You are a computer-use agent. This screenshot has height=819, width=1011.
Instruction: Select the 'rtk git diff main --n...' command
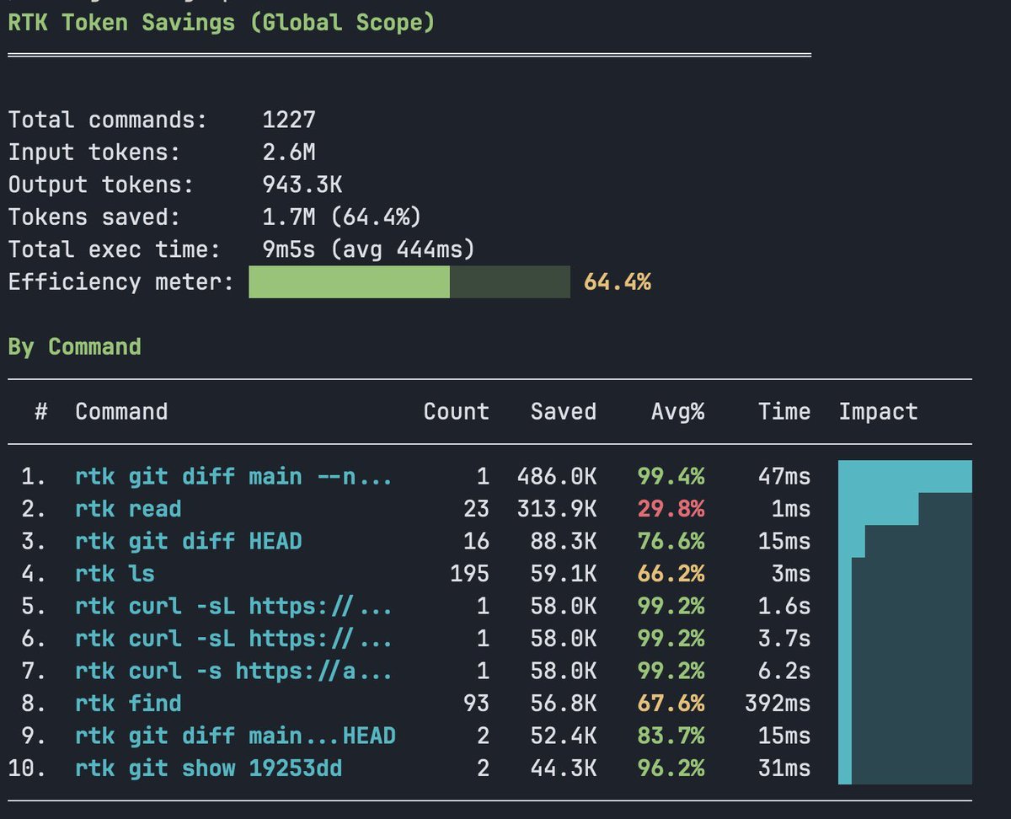(x=234, y=477)
